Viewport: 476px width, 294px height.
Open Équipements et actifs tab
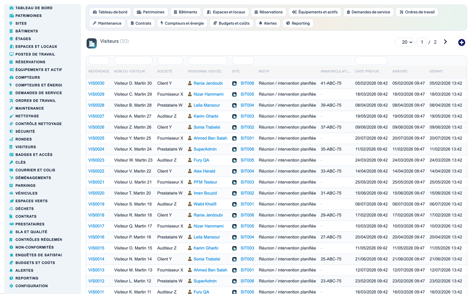click(315, 12)
